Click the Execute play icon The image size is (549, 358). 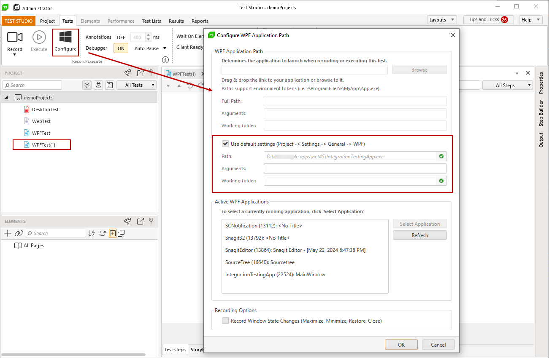coord(39,37)
